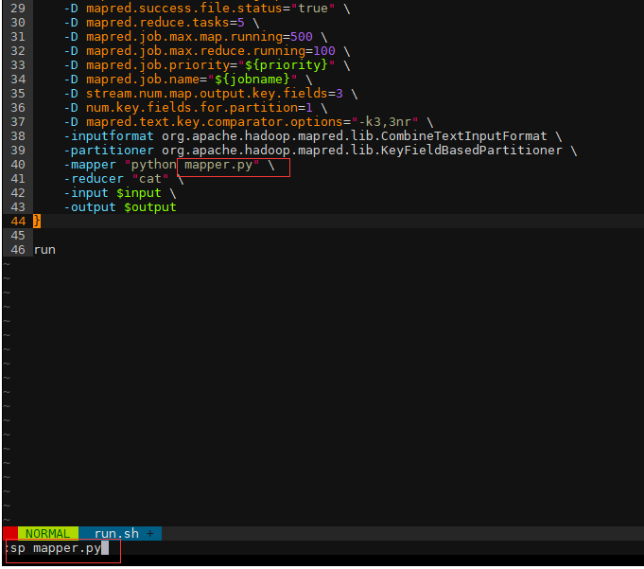Click KeyFieldBasedPartitioner class name

click(472, 151)
